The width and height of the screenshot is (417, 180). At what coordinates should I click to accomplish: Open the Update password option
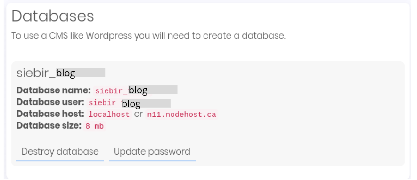(x=152, y=152)
